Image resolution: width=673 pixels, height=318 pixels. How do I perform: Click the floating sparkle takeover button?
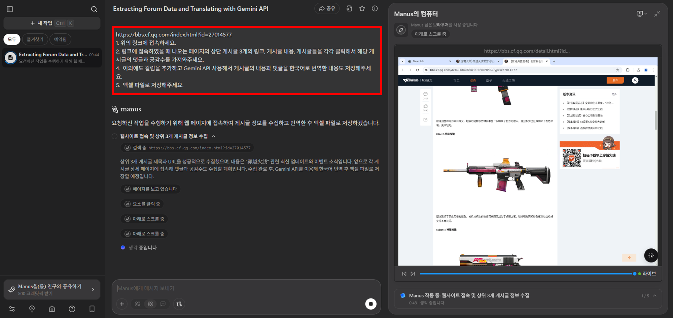click(x=651, y=255)
